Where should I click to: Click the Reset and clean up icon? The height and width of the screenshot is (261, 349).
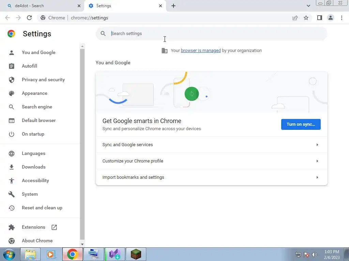pyautogui.click(x=12, y=208)
